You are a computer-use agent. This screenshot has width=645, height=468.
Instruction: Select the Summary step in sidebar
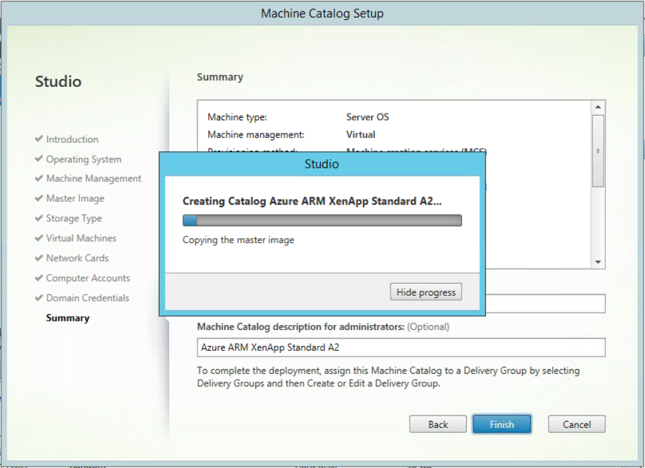pos(67,318)
